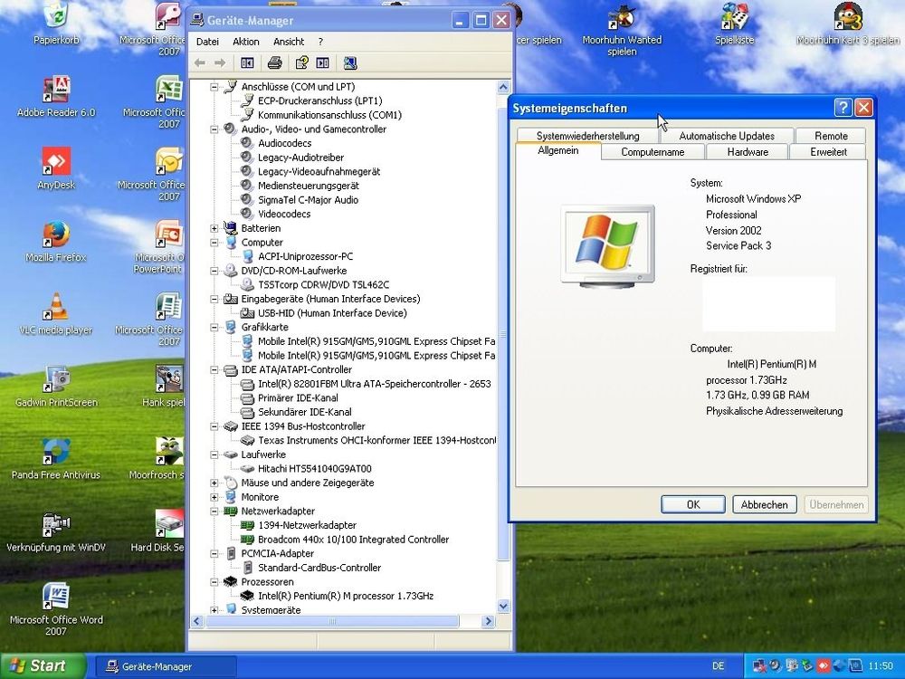This screenshot has width=905, height=679.
Task: Collapse the Netzwerkadapter node
Action: [214, 512]
